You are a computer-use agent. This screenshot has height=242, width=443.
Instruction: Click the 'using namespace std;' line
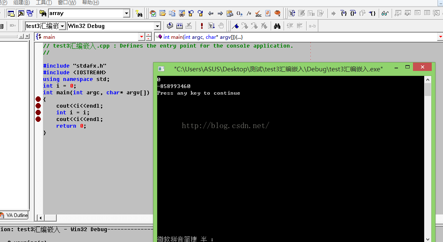click(76, 79)
